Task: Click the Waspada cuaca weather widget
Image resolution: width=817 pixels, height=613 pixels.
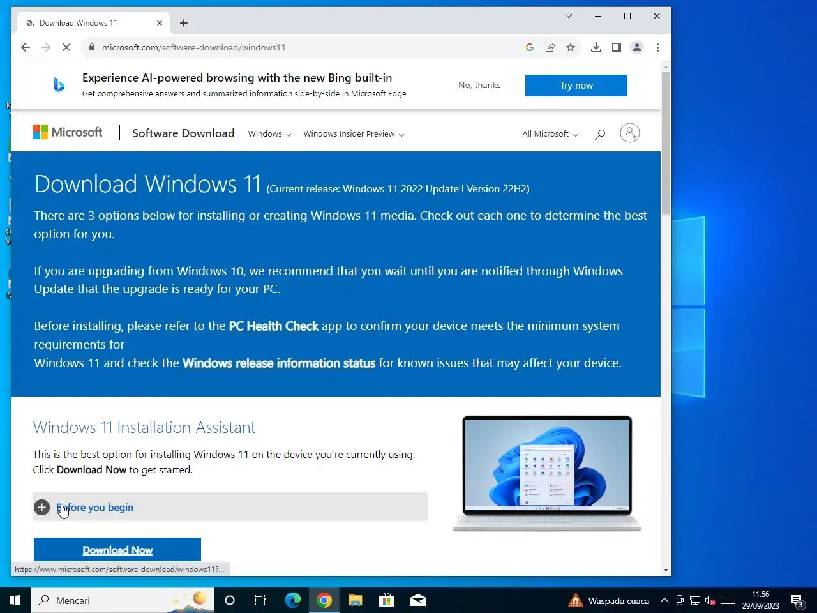Action: pyautogui.click(x=609, y=600)
